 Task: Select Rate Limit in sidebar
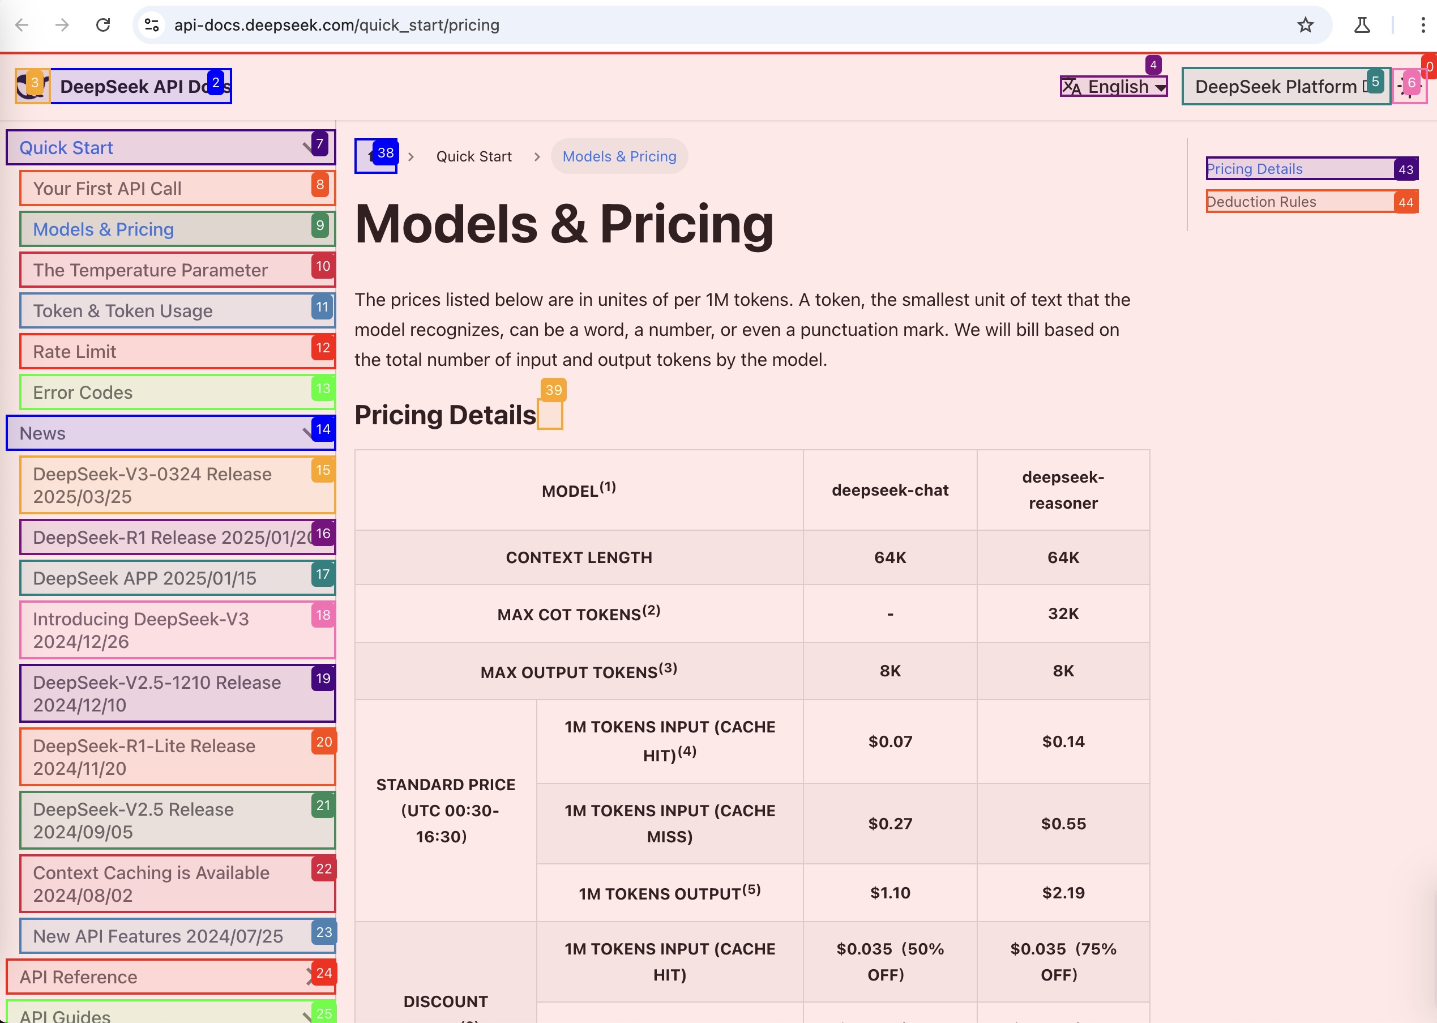[x=74, y=352]
